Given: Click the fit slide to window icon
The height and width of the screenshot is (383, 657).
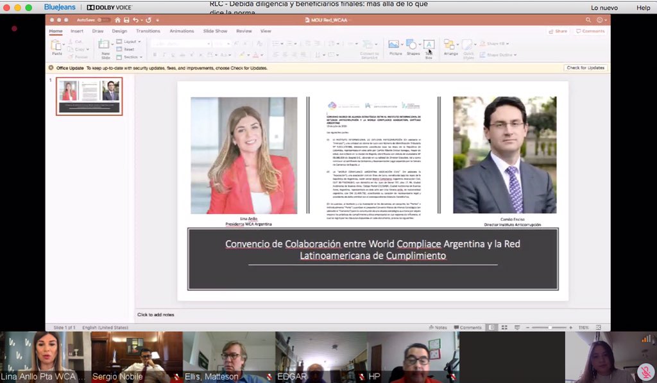Looking at the screenshot, I should pyautogui.click(x=599, y=327).
